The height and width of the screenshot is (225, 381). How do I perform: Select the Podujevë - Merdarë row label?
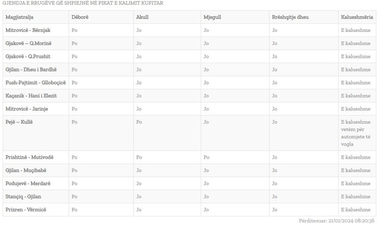[x=28, y=183]
